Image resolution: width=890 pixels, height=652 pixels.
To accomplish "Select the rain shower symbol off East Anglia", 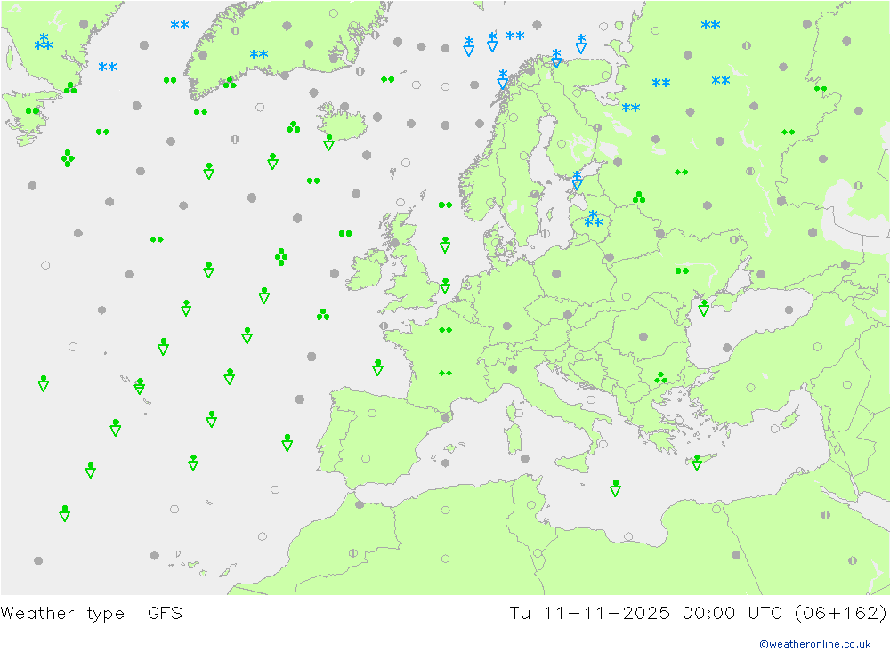I will (x=445, y=286).
